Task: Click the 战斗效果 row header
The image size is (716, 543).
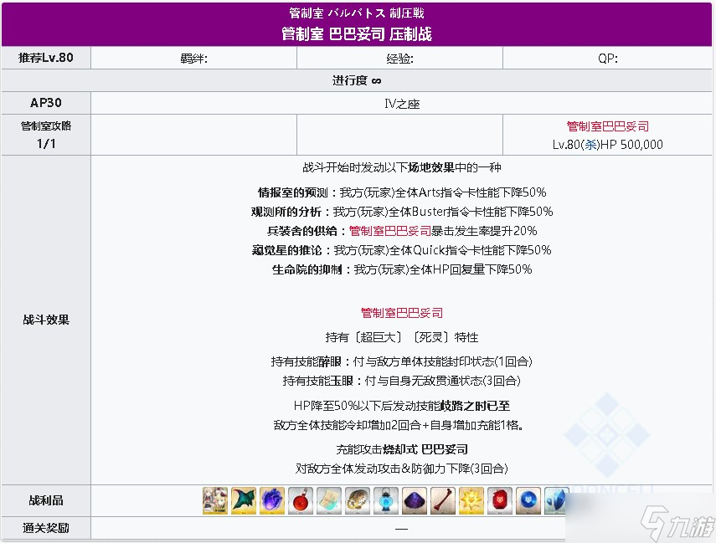Action: pyautogui.click(x=46, y=320)
